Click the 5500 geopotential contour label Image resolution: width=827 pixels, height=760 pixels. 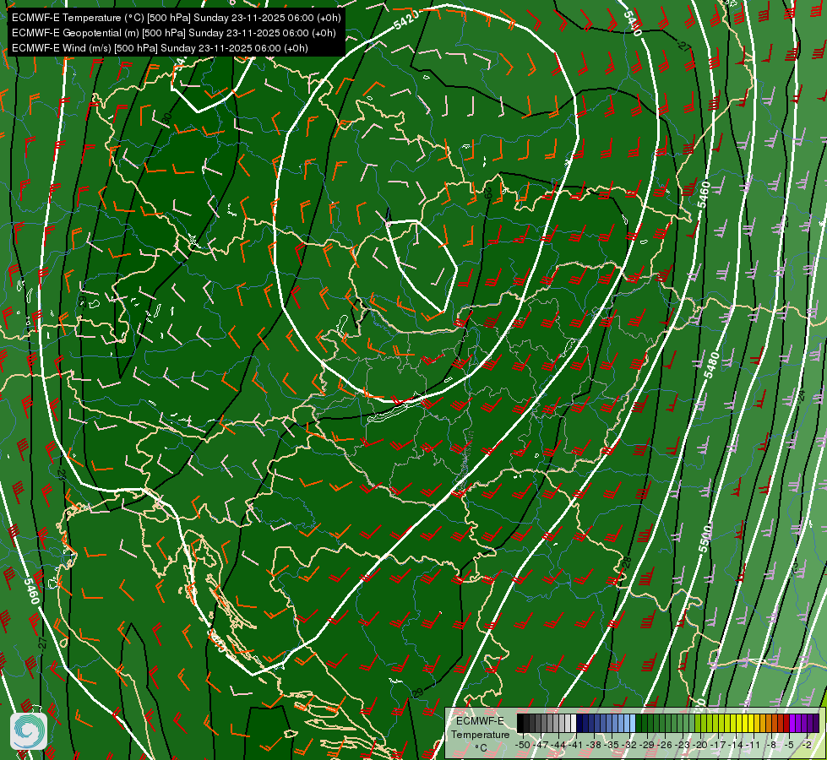[x=705, y=539]
